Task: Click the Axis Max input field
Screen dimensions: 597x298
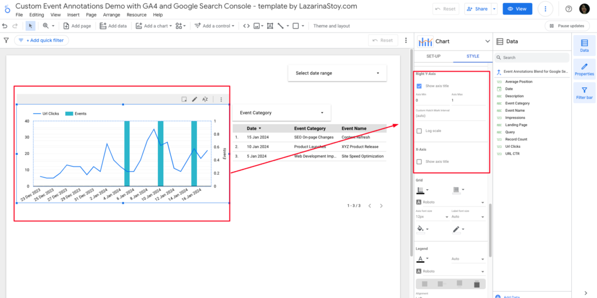Action: click(x=469, y=100)
